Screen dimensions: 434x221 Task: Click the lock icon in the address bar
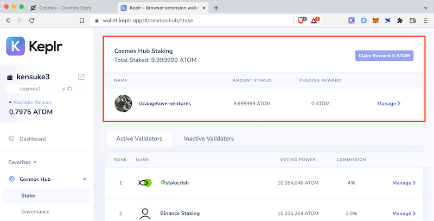coord(97,21)
